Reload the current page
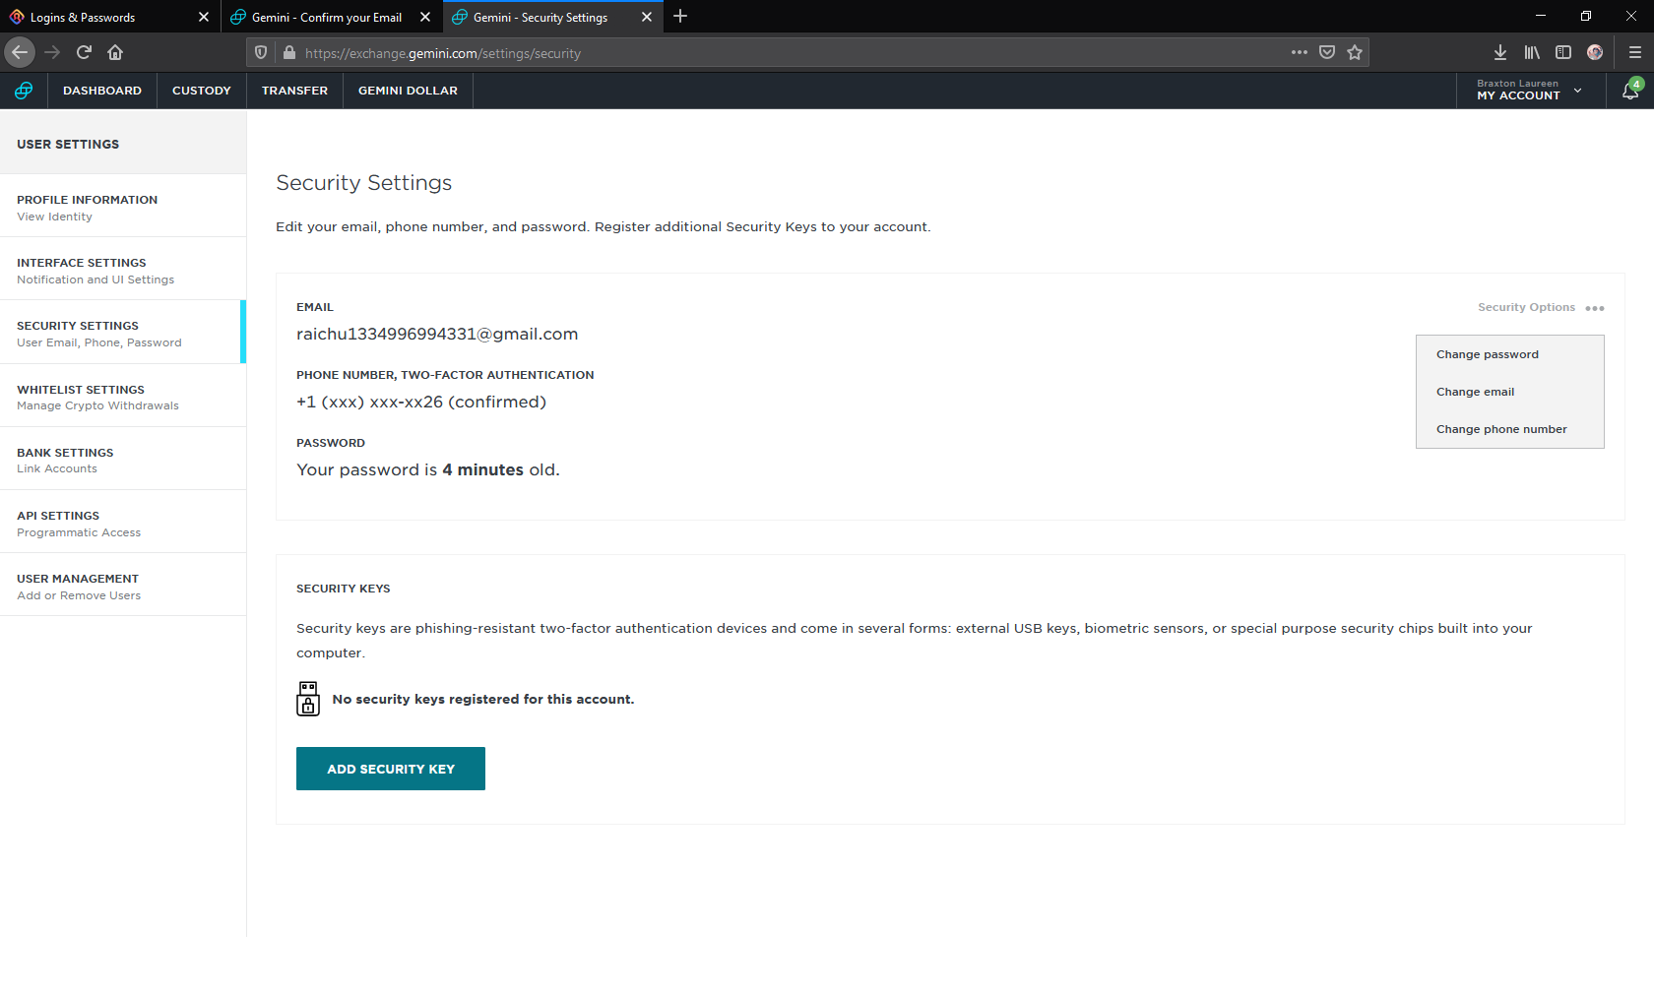 coord(84,52)
